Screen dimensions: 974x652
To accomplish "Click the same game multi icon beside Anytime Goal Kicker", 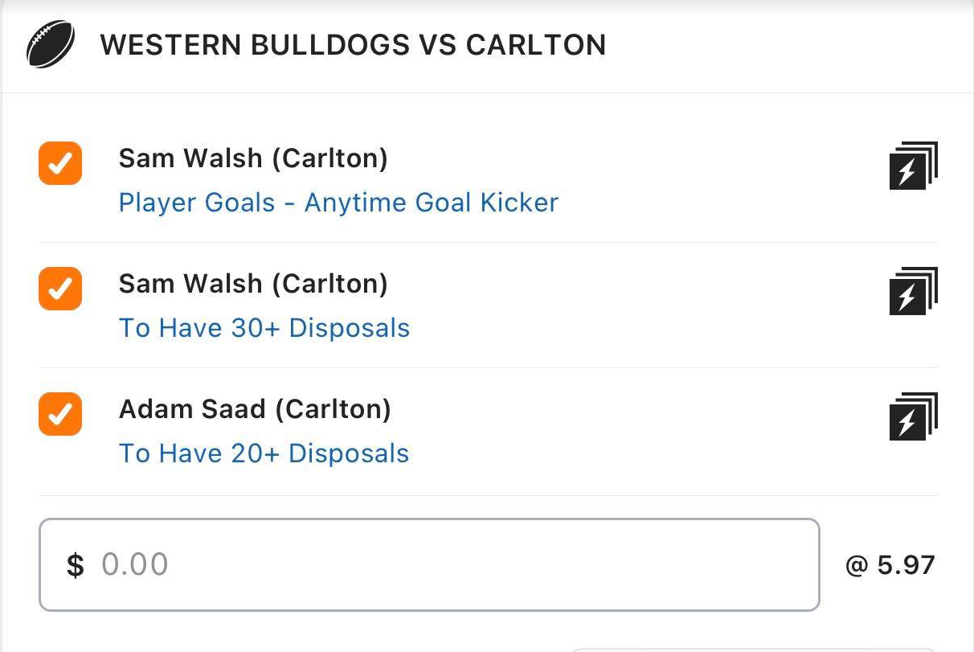I will [914, 166].
